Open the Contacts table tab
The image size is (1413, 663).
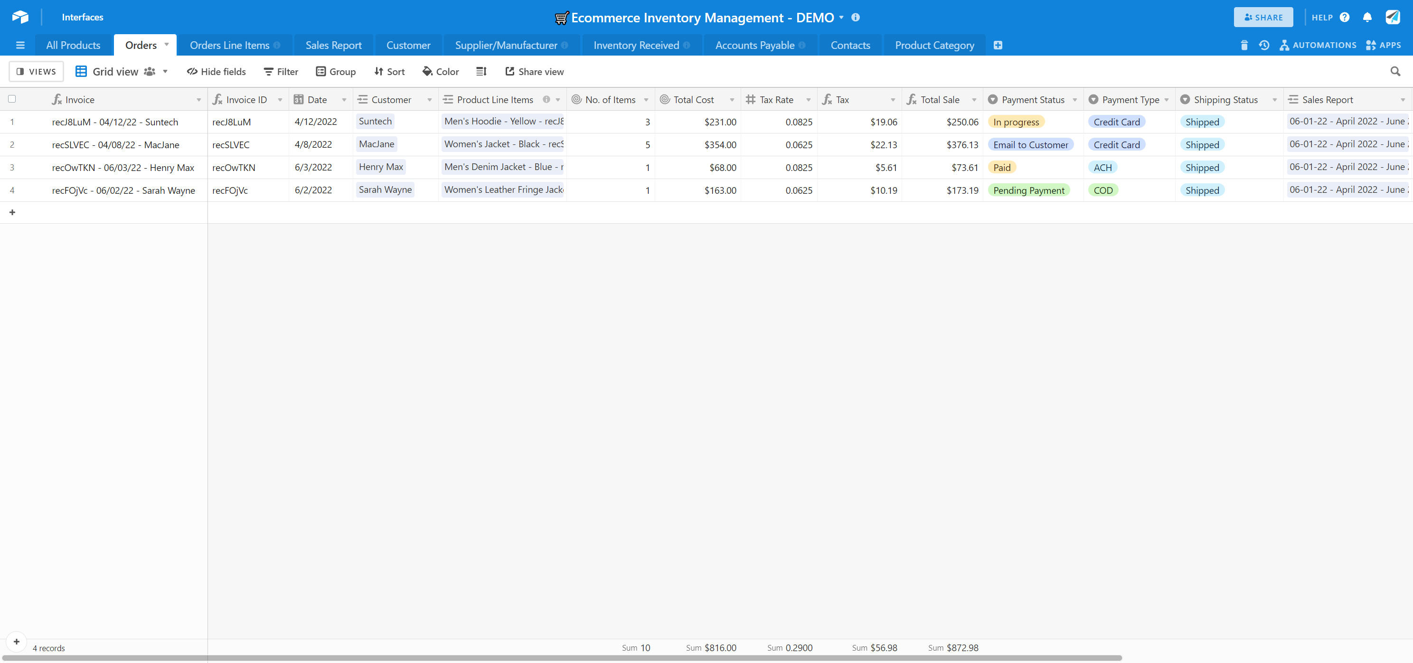(850, 45)
